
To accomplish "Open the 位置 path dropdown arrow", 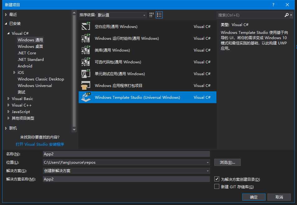I will point(208,162).
